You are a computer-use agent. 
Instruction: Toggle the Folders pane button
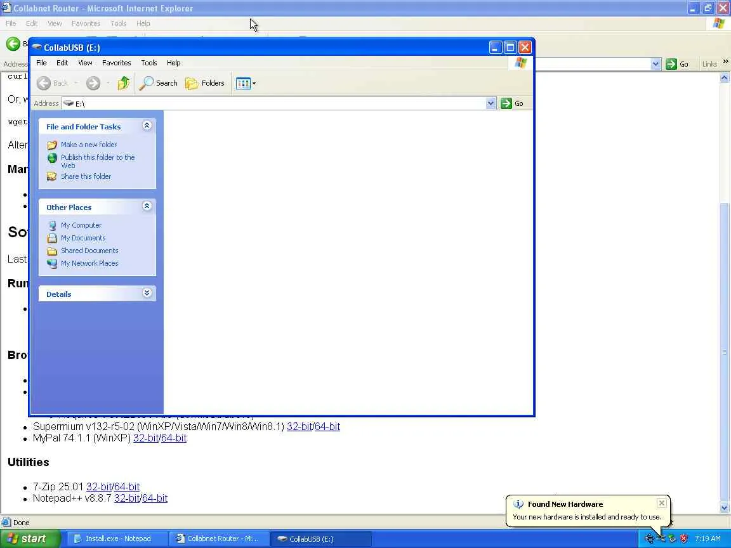(205, 83)
